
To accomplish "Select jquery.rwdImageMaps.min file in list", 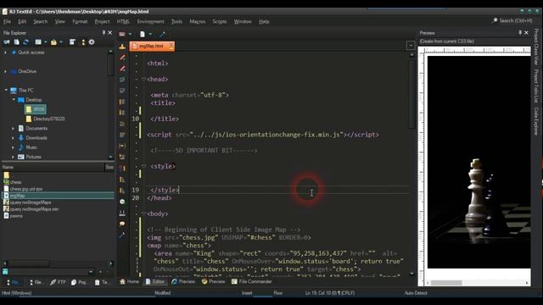I will 31,209.
